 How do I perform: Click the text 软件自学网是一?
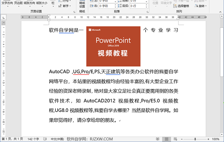tap(66, 30)
